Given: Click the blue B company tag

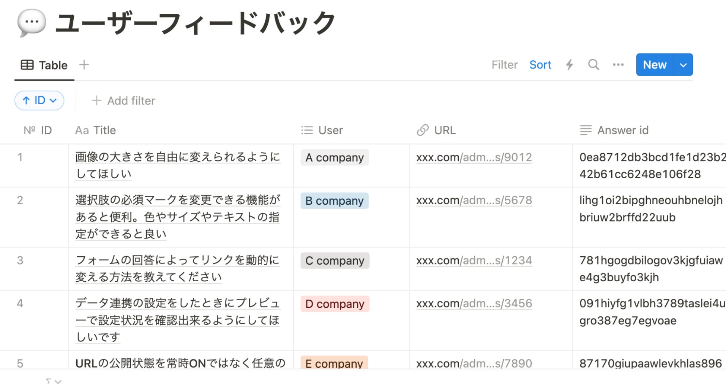Looking at the screenshot, I should [x=334, y=201].
